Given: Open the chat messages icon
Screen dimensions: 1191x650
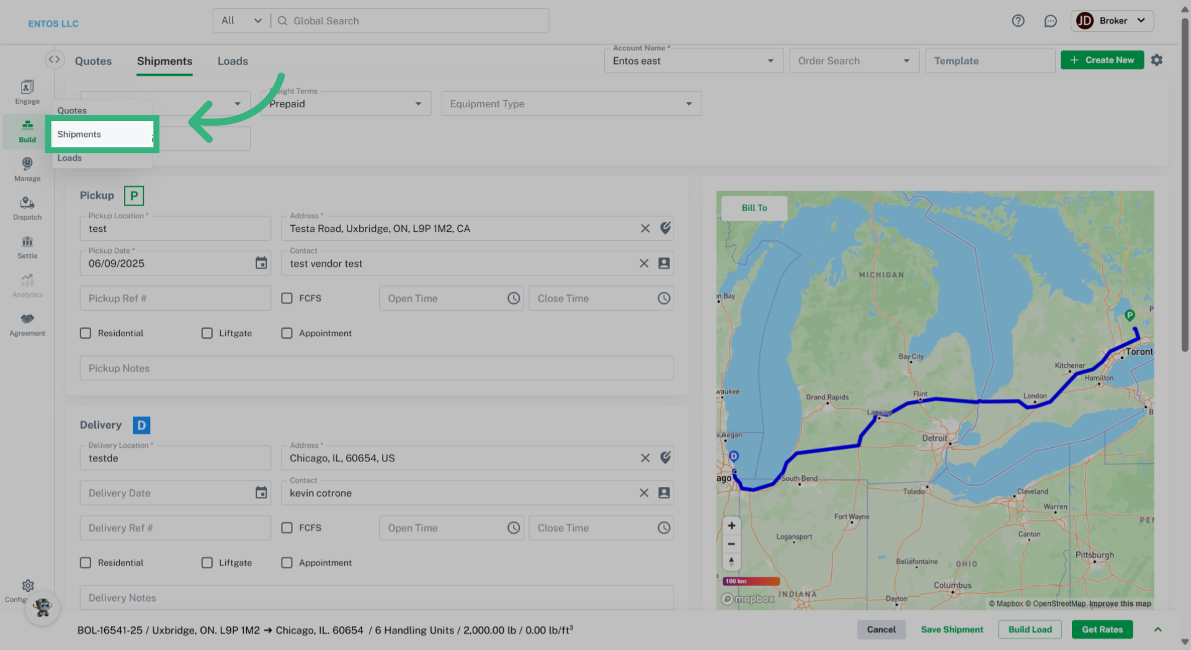Looking at the screenshot, I should click(x=1050, y=21).
